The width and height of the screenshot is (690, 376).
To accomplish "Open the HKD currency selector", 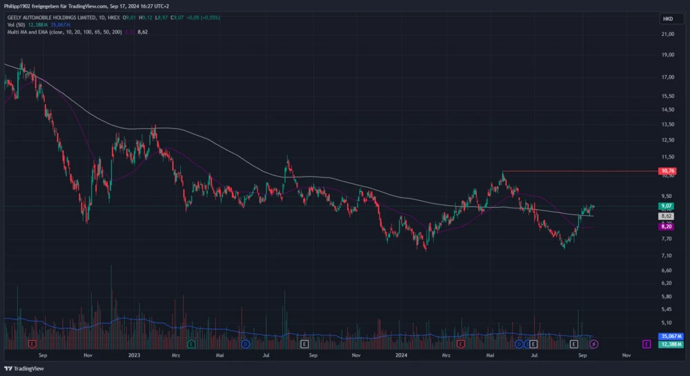I will point(667,19).
